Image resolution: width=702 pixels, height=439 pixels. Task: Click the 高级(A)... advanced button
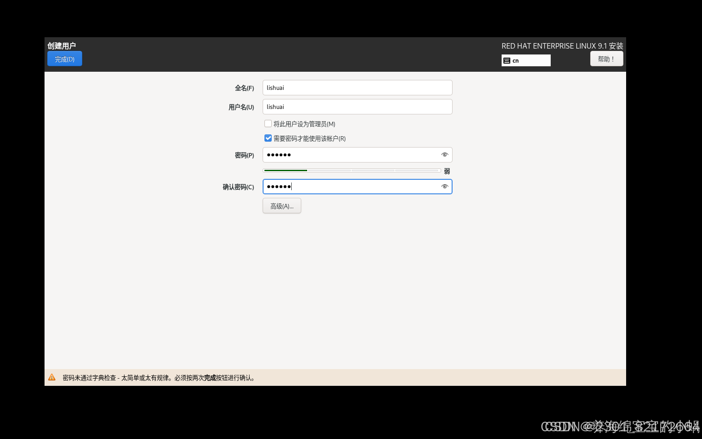point(282,206)
